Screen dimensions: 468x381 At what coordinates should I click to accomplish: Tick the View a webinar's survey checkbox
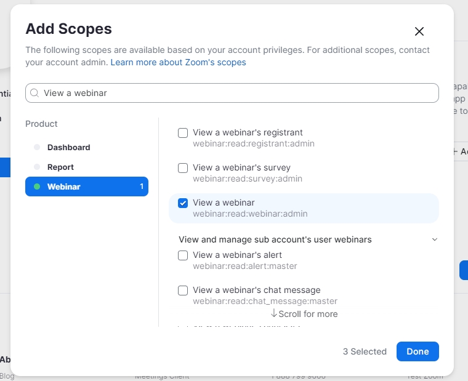click(183, 168)
